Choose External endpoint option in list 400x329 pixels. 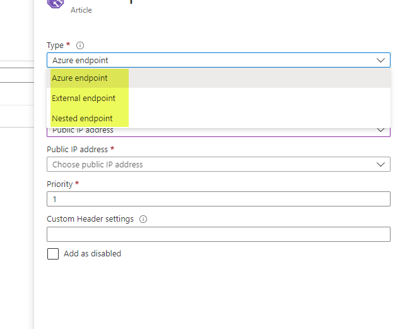84,98
